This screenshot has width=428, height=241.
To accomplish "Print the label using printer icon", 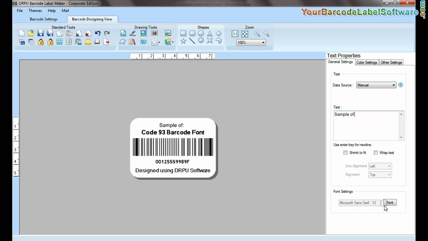I will click(x=97, y=42).
